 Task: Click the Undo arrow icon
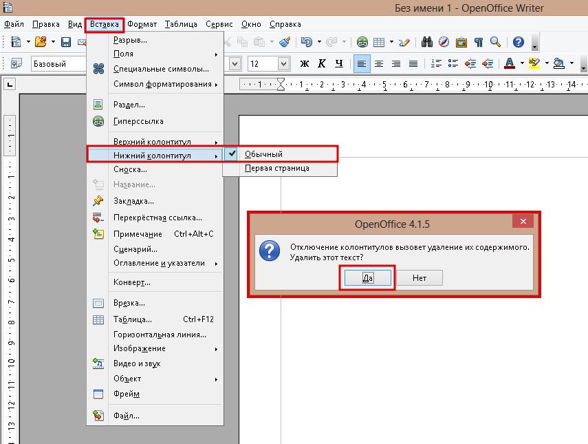(306, 42)
